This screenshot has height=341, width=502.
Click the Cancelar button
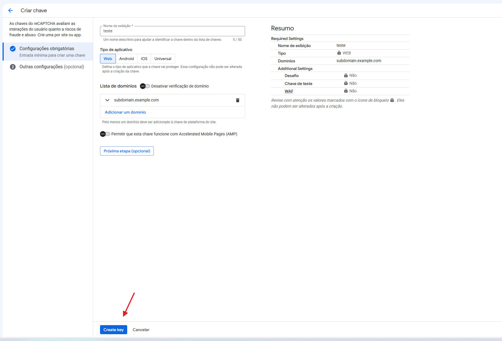pyautogui.click(x=141, y=330)
